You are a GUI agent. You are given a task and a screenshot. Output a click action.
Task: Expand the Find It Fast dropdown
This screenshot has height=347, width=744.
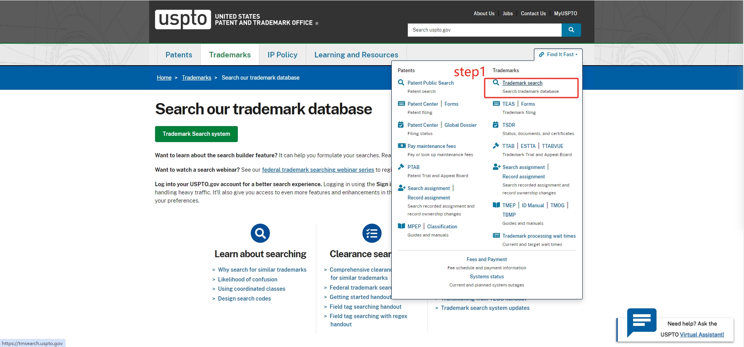pyautogui.click(x=558, y=55)
